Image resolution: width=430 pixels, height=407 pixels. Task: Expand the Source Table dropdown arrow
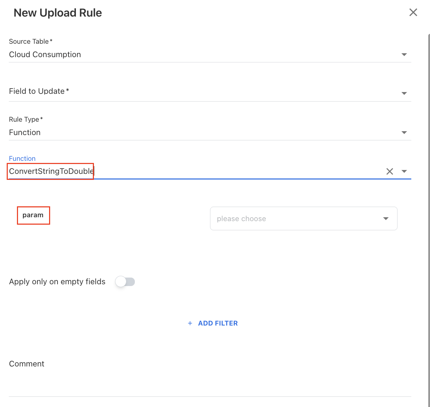pos(404,55)
